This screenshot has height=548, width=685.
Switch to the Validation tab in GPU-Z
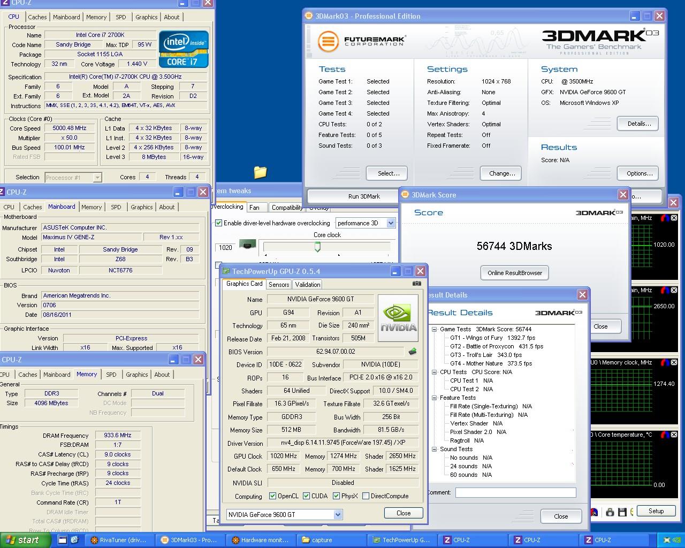tap(308, 285)
